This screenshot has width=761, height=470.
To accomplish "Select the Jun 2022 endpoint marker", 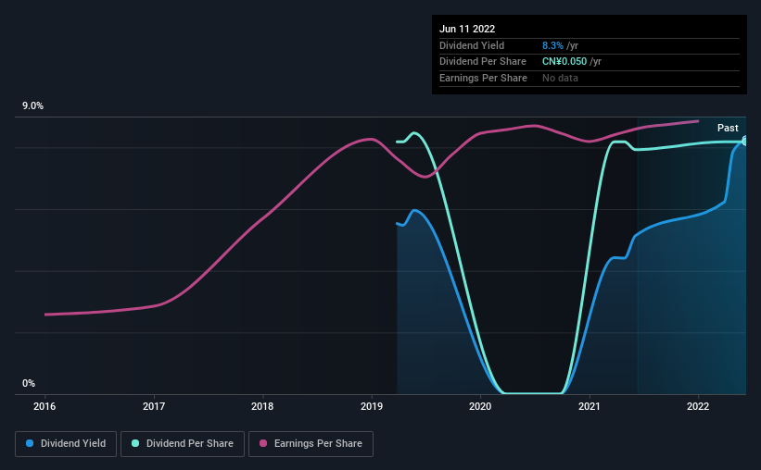I will pos(745,142).
